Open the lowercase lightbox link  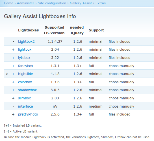click(x=25, y=50)
